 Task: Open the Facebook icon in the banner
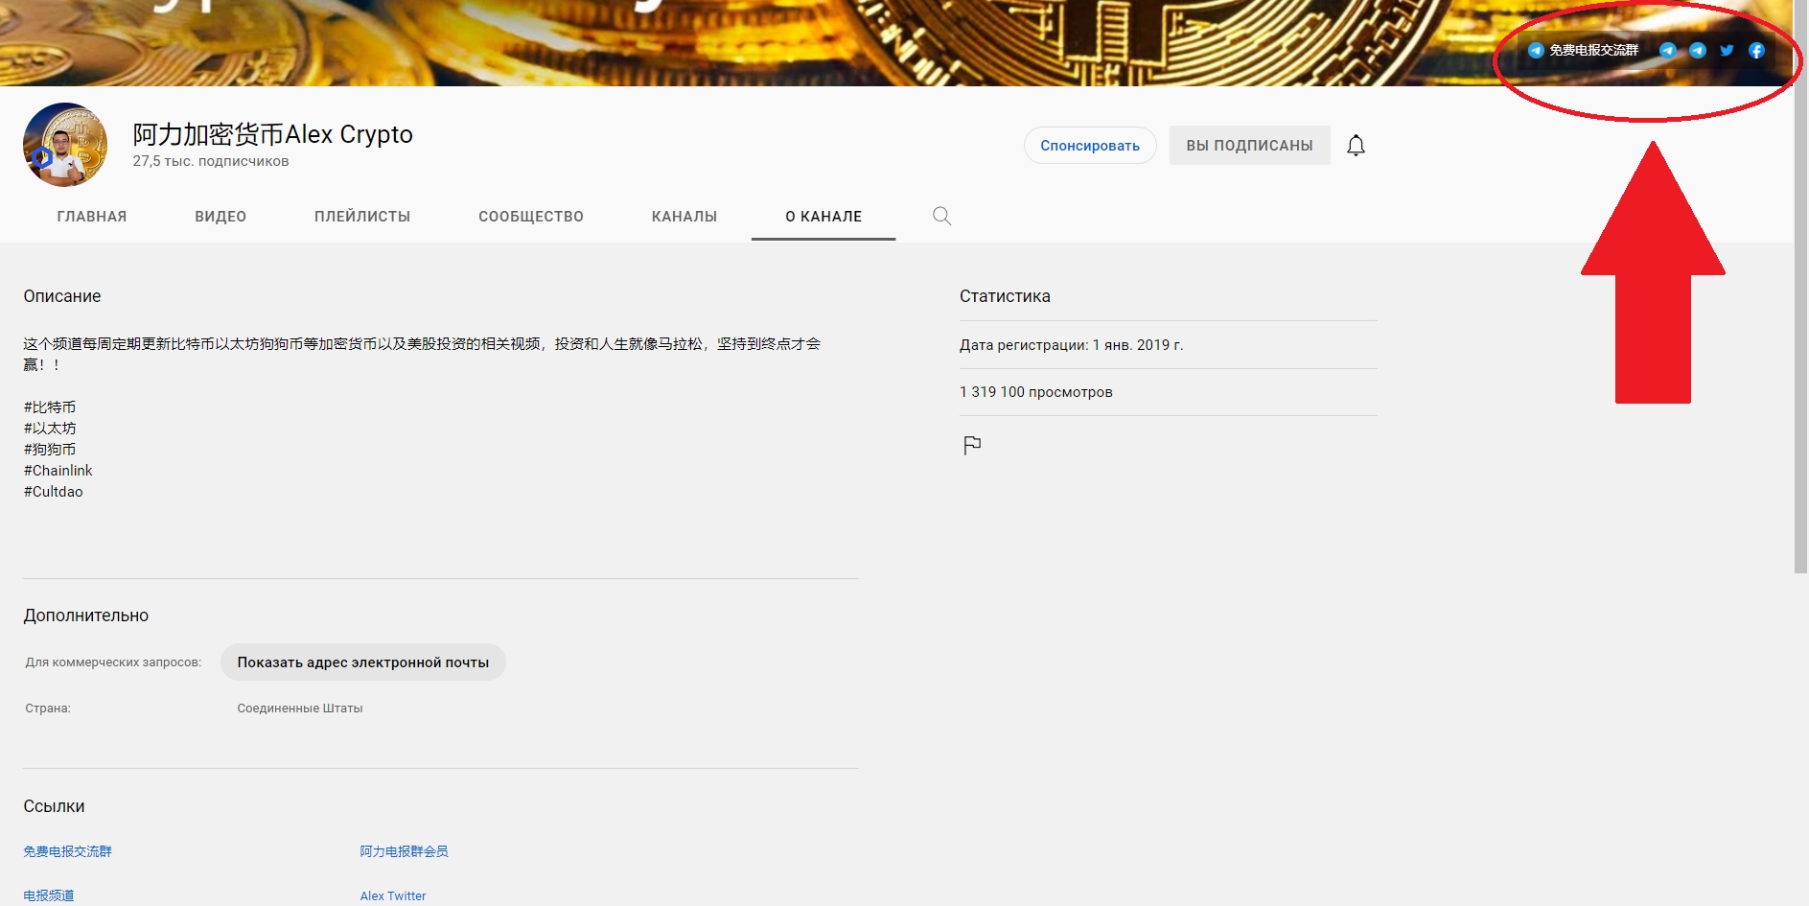1756,51
